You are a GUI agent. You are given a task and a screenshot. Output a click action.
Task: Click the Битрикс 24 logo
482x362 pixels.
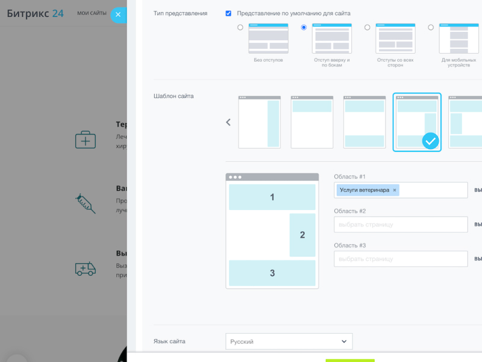click(x=35, y=13)
